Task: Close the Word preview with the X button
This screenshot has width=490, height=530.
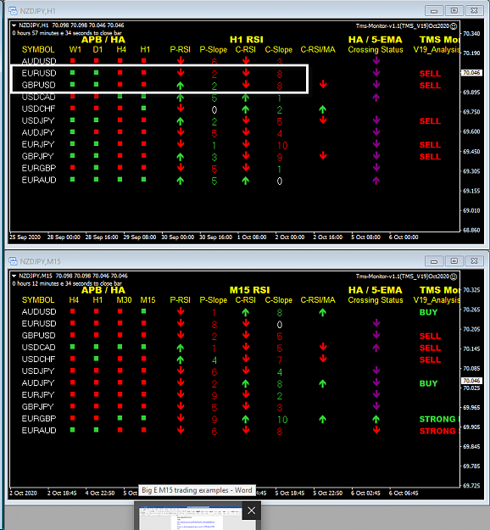Action: pyautogui.click(x=252, y=510)
